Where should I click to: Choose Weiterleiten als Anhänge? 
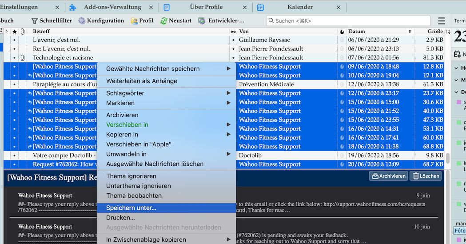click(167, 81)
